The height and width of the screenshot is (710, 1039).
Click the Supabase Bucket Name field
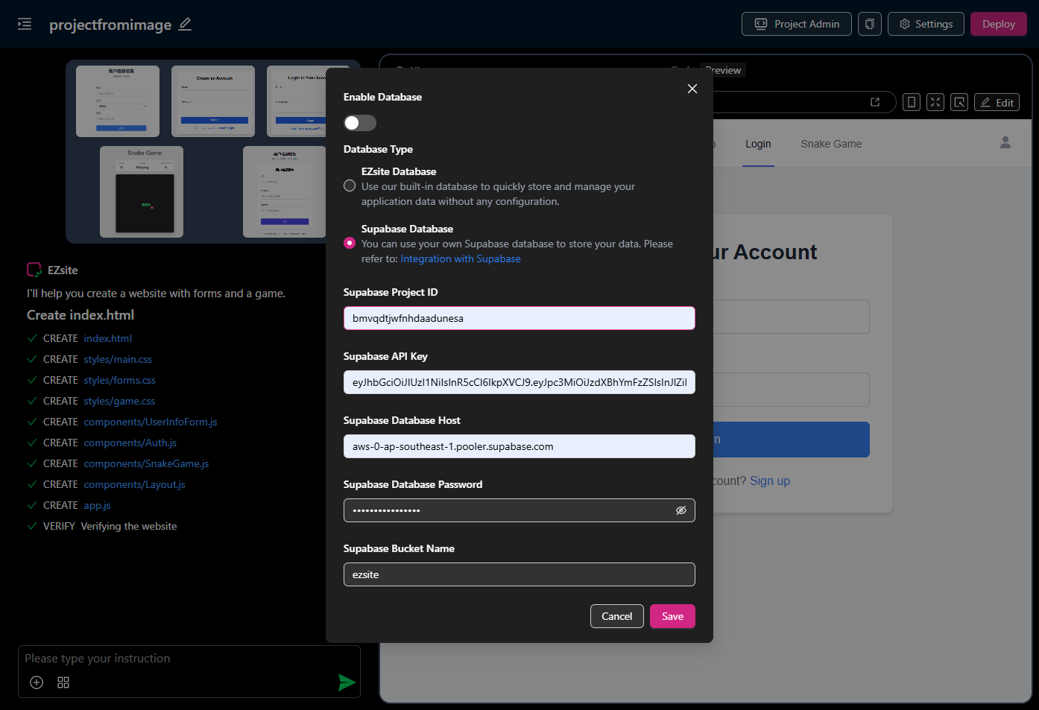point(519,574)
